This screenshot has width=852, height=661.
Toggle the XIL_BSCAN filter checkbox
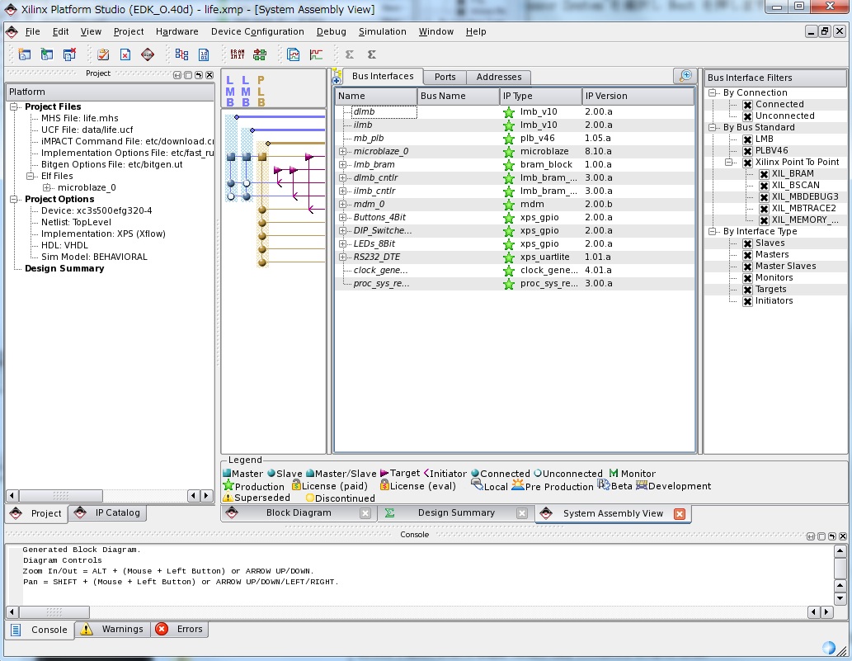point(764,186)
